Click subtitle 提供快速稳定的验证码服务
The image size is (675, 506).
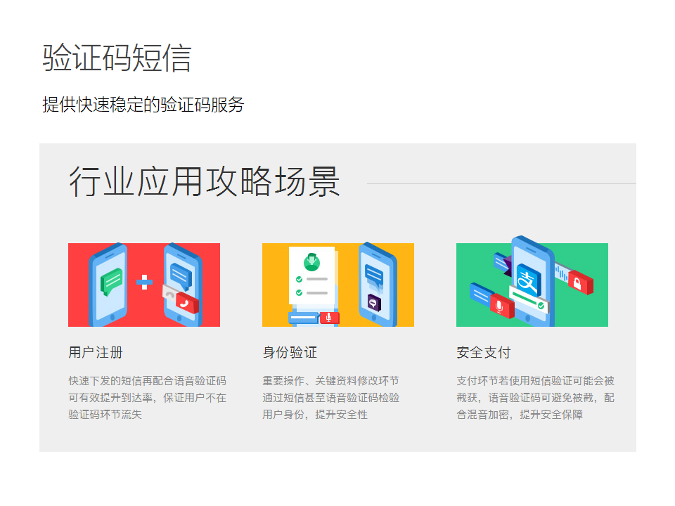[143, 105]
